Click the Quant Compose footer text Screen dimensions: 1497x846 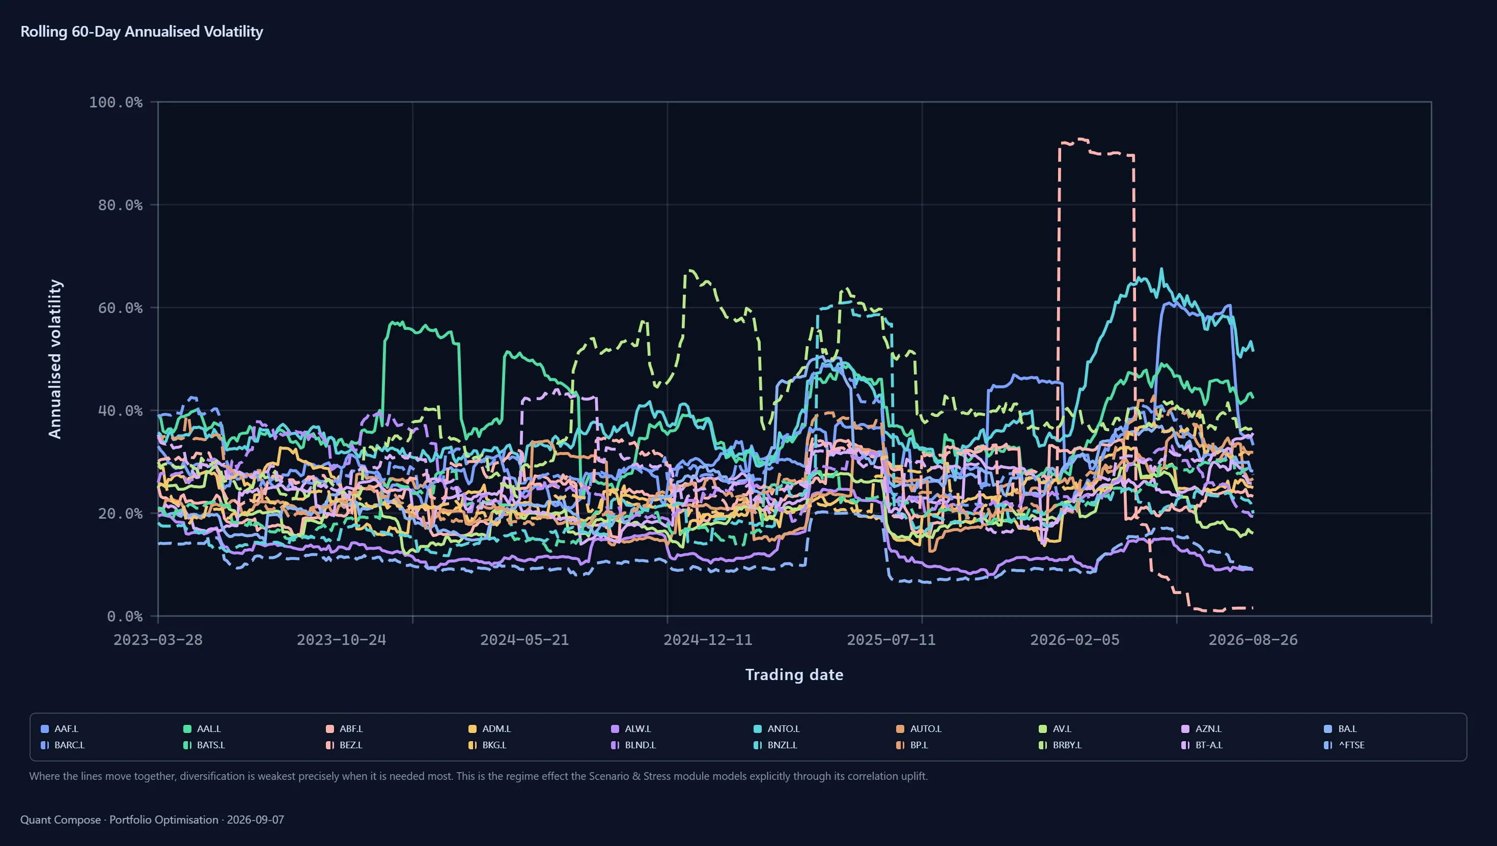[152, 820]
